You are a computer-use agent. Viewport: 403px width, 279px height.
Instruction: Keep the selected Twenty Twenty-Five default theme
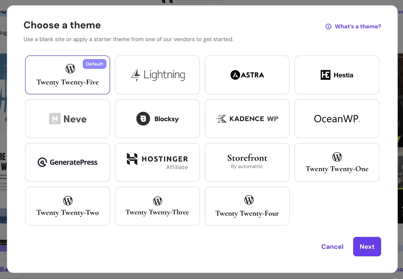[67, 75]
